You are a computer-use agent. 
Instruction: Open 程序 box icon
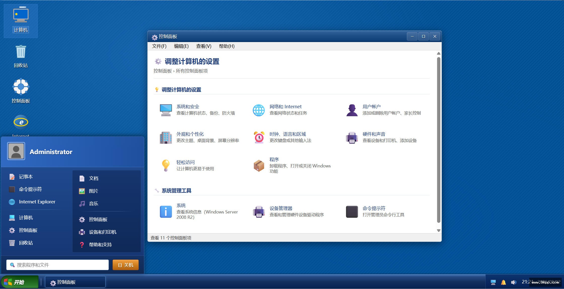tap(259, 165)
